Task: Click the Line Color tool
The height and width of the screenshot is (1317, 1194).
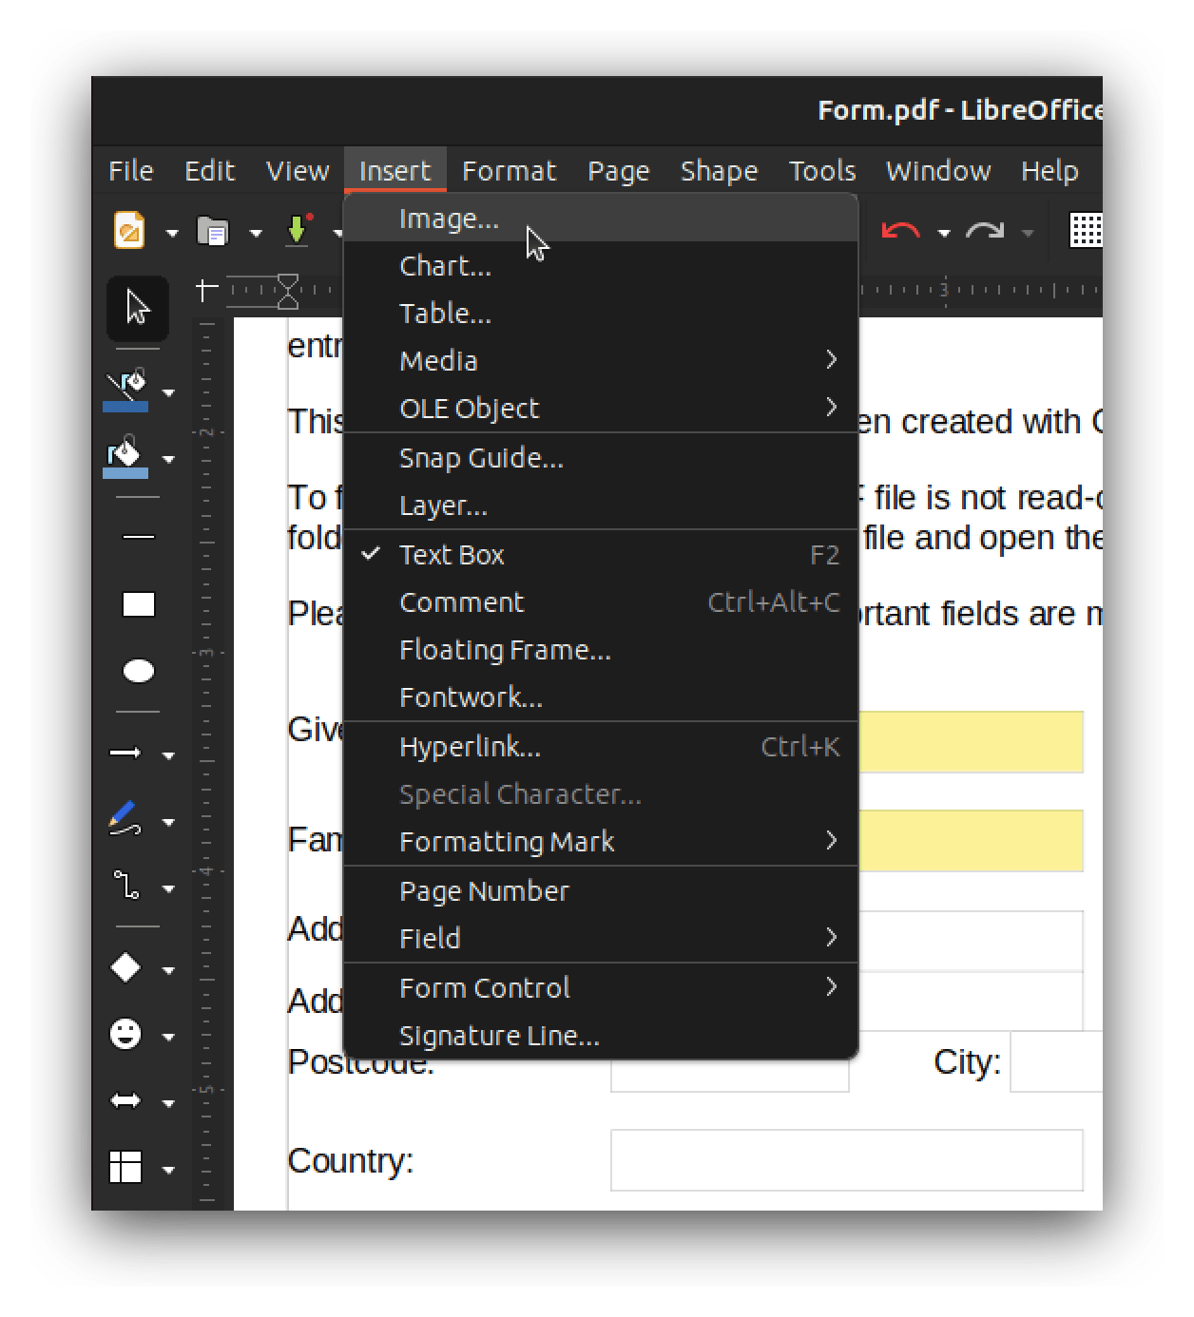Action: click(126, 391)
